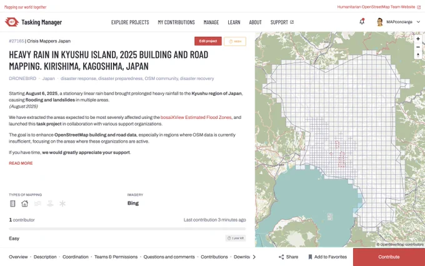Click the Japan country tag
425x266 pixels.
pos(49,78)
